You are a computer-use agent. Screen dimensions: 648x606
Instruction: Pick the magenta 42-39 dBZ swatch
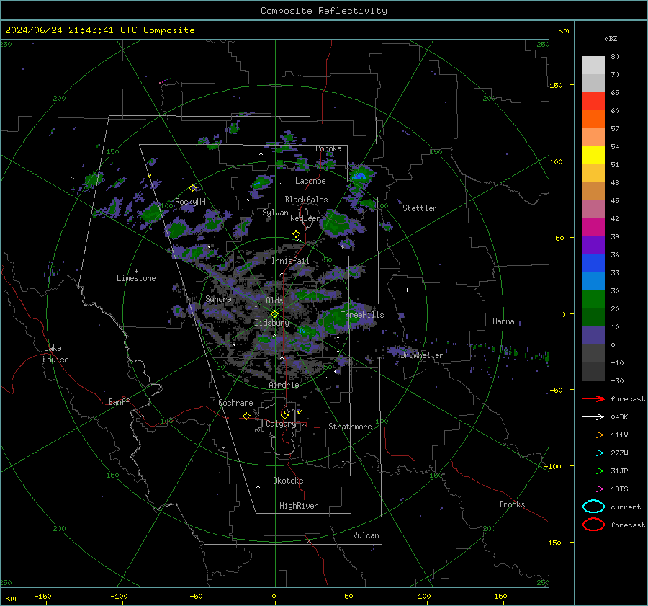coord(593,228)
